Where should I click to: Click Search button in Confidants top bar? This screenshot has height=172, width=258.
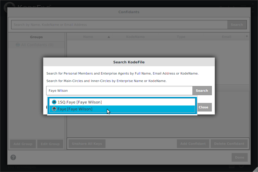point(237,25)
